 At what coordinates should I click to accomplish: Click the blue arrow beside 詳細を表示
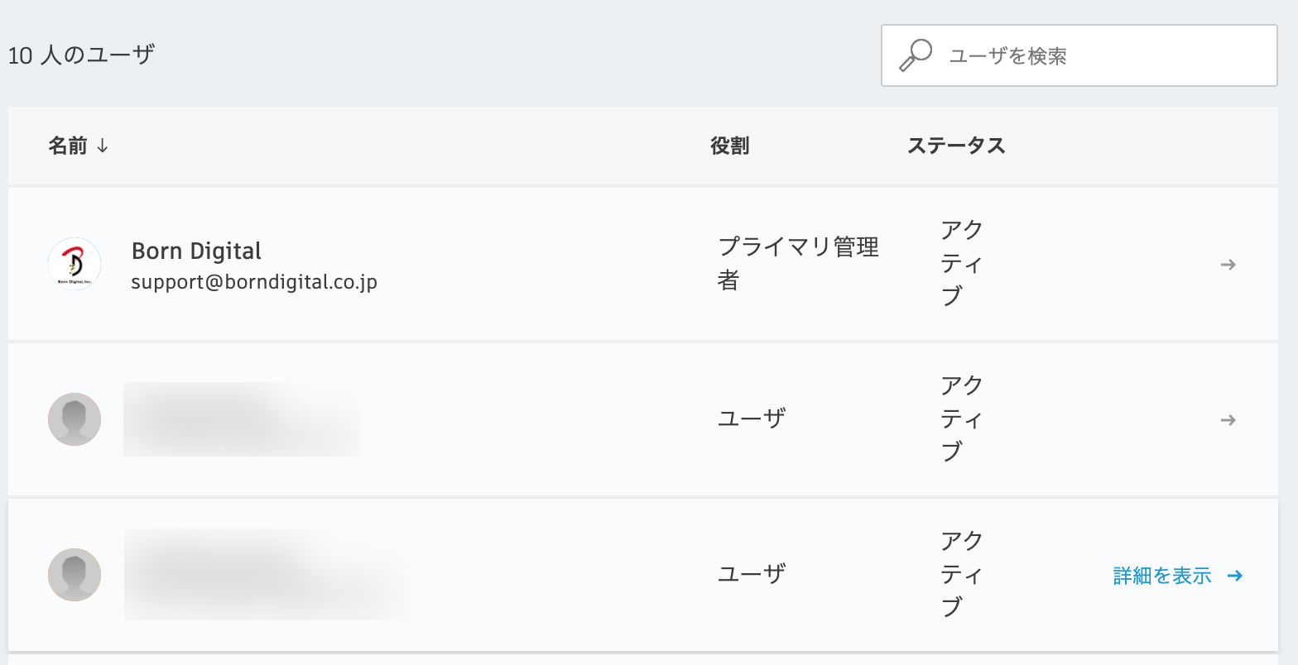tap(1234, 576)
